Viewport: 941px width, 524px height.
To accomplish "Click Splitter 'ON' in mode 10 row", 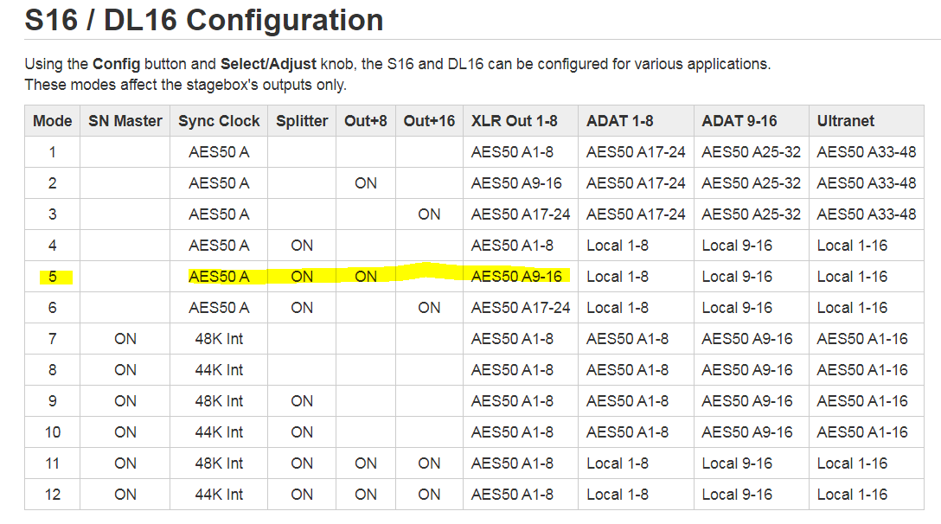I will [x=302, y=432].
